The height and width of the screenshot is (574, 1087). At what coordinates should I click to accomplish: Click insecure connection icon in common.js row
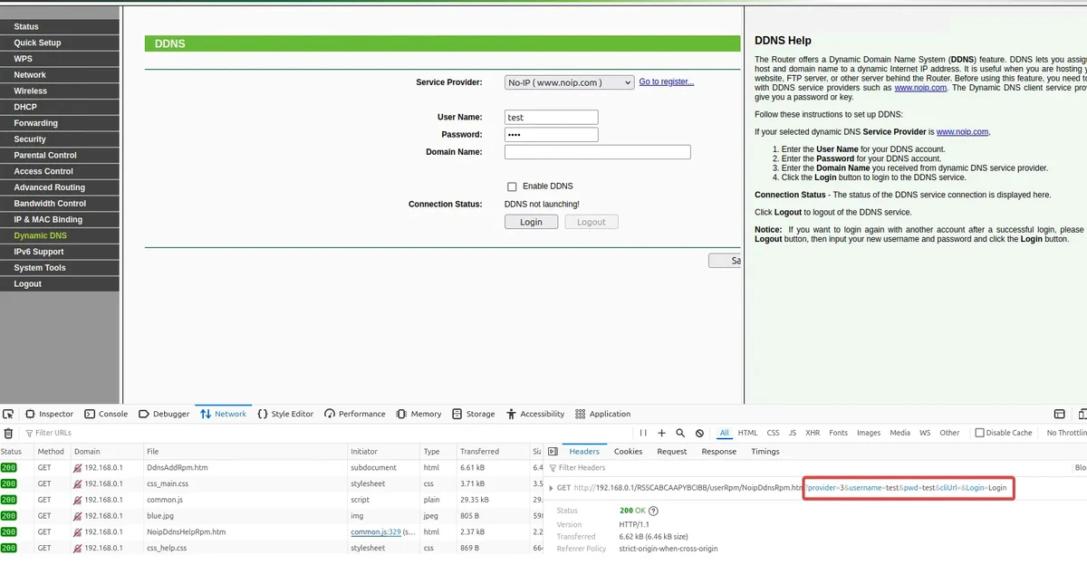(77, 500)
